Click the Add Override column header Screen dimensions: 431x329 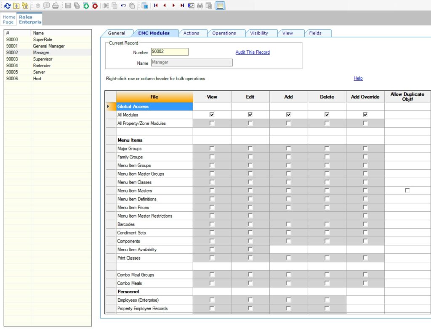point(365,97)
